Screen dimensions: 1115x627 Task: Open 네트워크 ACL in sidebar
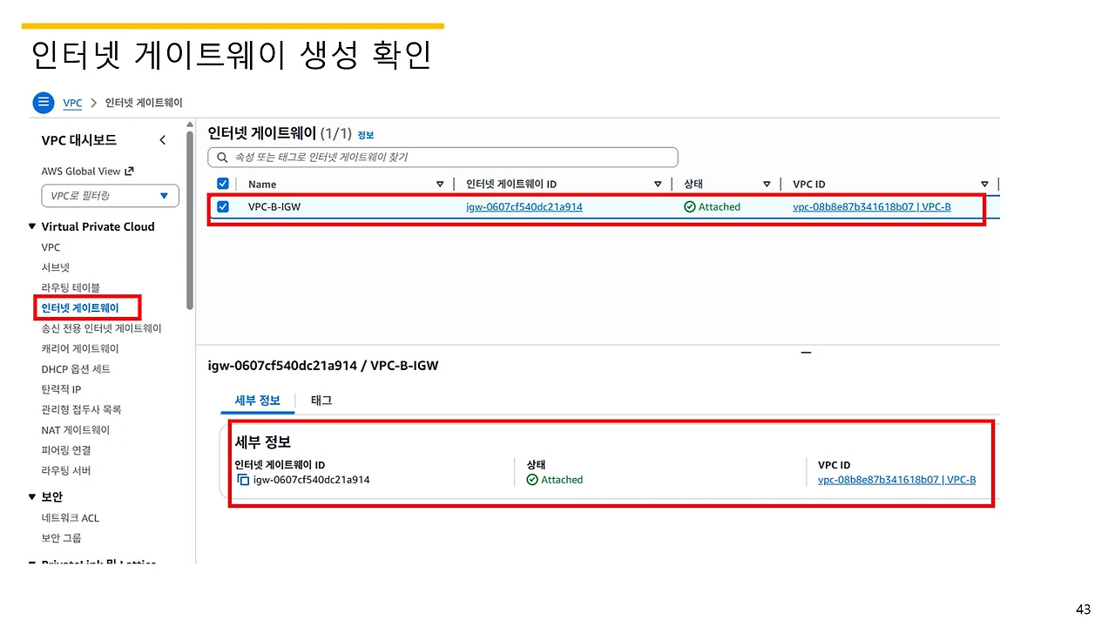coord(71,518)
